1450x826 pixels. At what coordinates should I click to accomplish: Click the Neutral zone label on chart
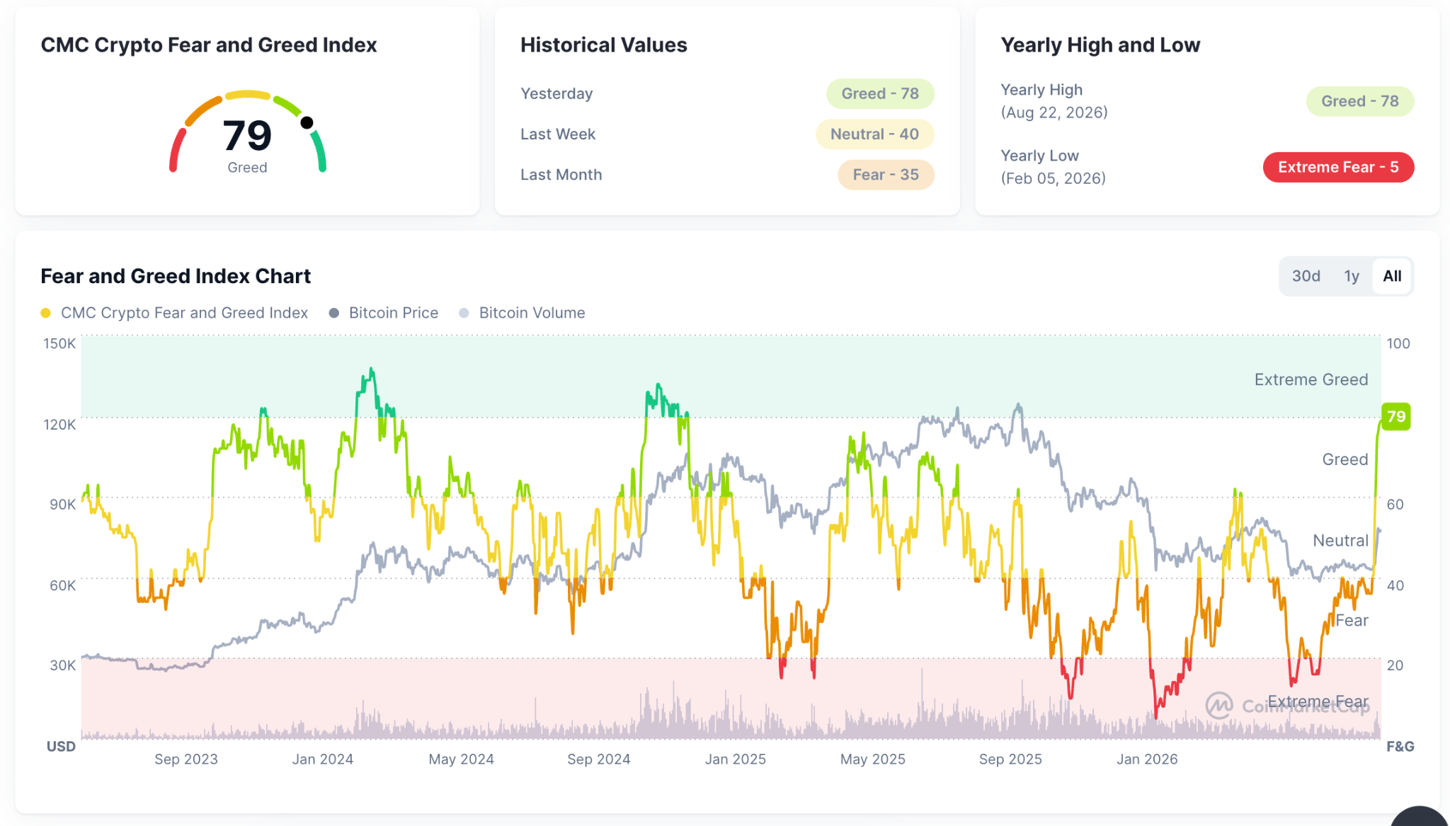pos(1340,541)
